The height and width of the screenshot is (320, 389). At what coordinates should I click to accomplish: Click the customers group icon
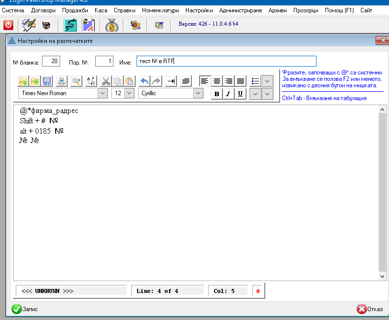point(135,25)
